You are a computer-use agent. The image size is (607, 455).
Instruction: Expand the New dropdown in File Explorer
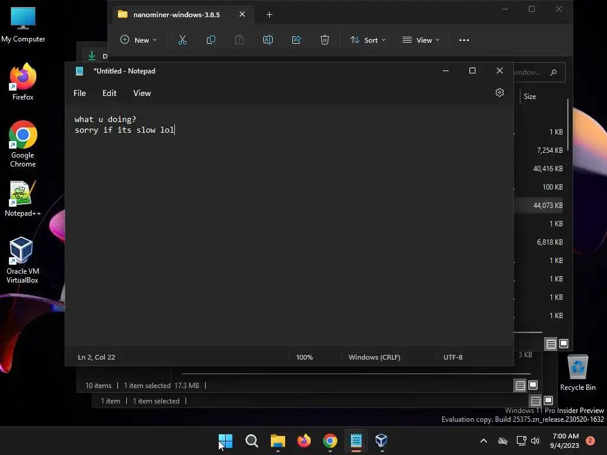tap(139, 40)
